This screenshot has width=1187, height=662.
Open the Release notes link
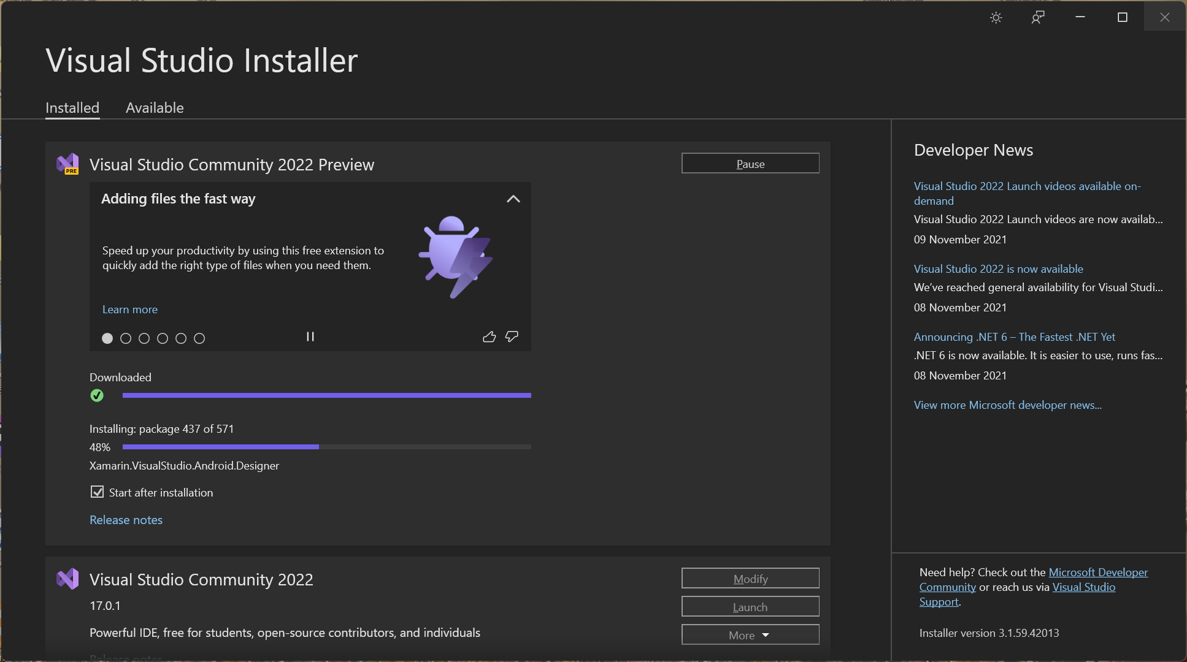tap(126, 519)
